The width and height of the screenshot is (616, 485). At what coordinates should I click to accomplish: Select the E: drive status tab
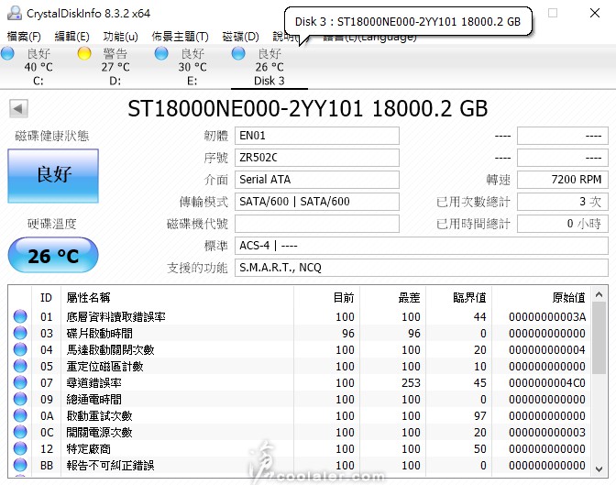tap(192, 66)
